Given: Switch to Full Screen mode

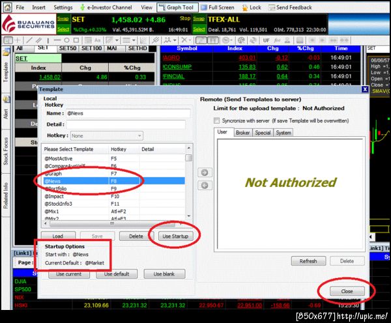Looking at the screenshot, I should [218, 7].
